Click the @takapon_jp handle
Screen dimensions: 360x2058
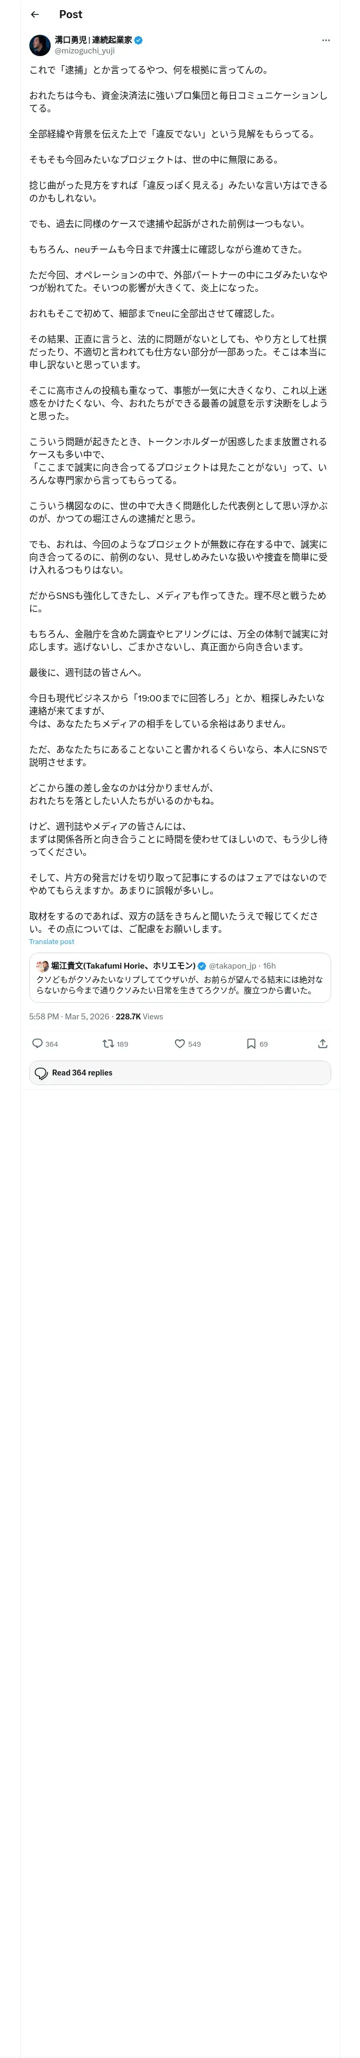tap(233, 966)
